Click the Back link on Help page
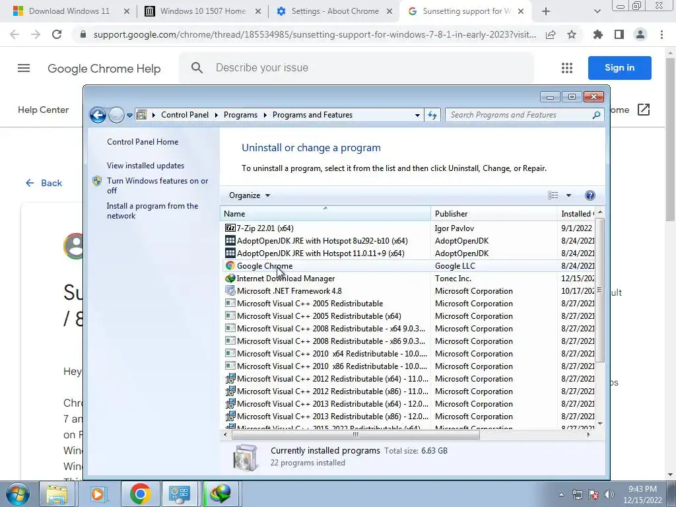This screenshot has height=507, width=676. [44, 184]
